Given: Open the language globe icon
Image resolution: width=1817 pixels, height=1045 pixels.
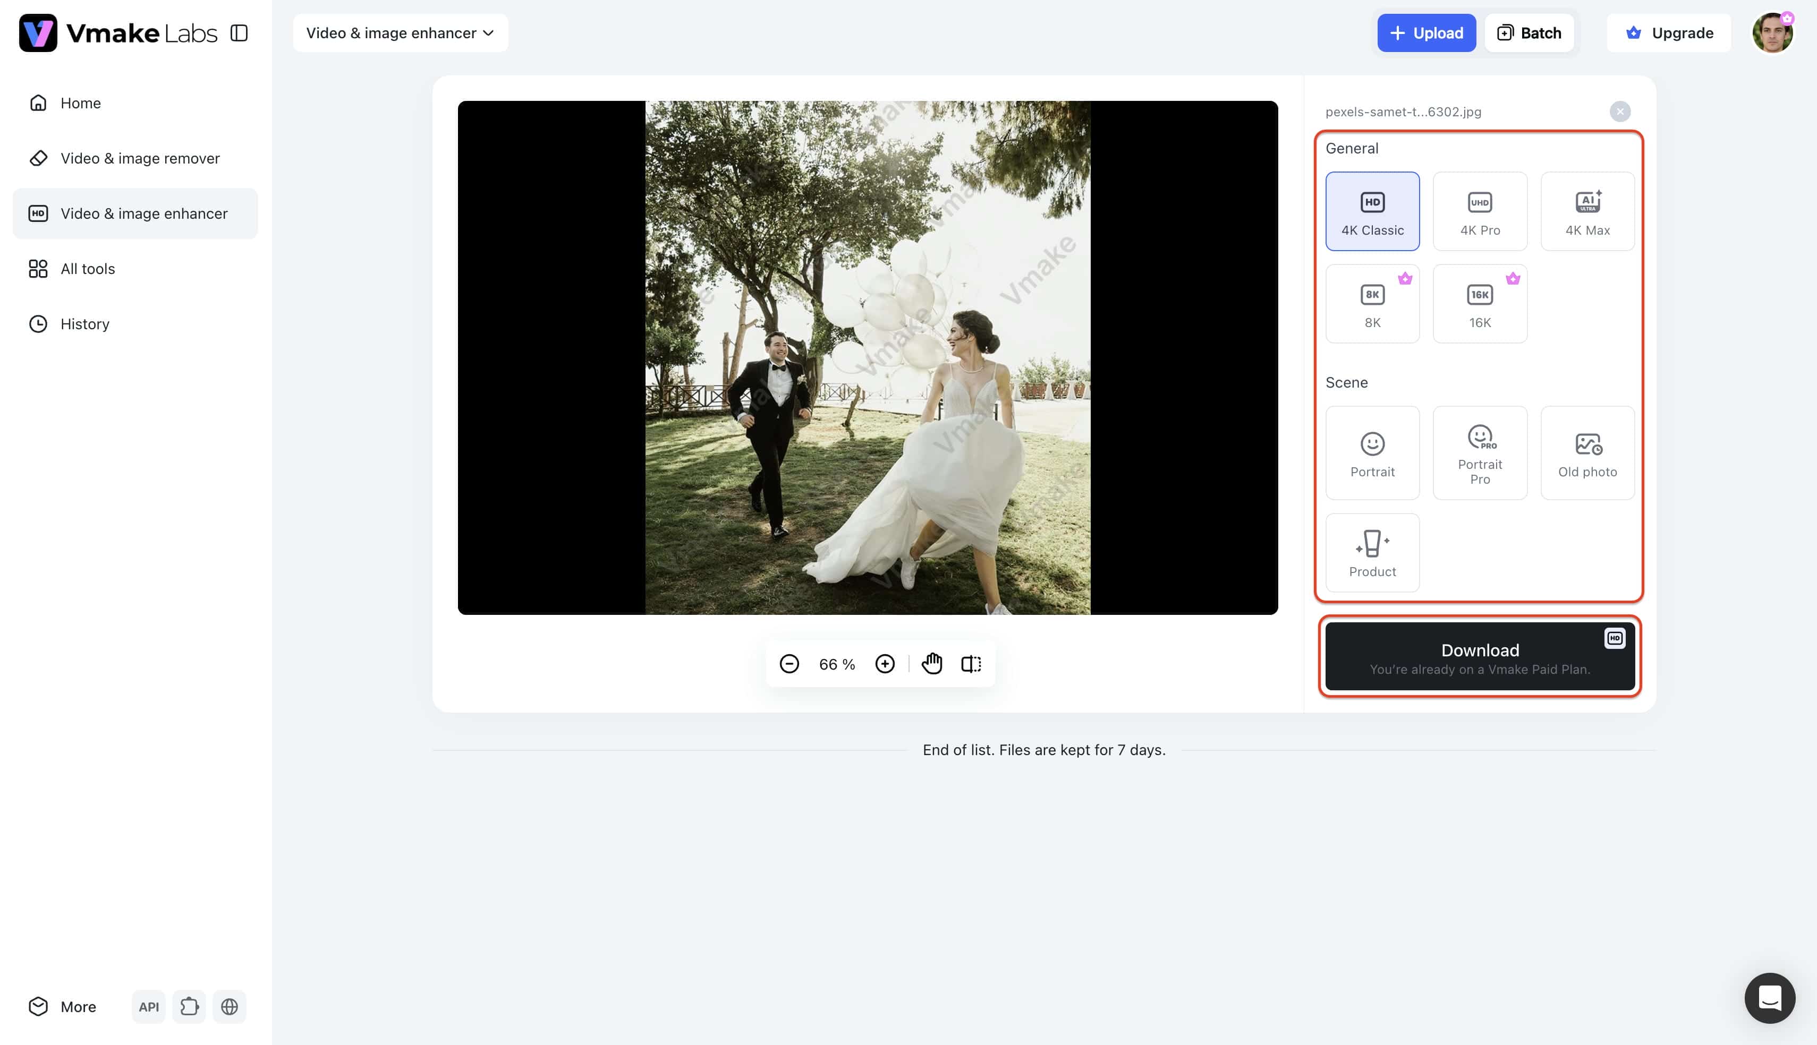Looking at the screenshot, I should pyautogui.click(x=229, y=1006).
